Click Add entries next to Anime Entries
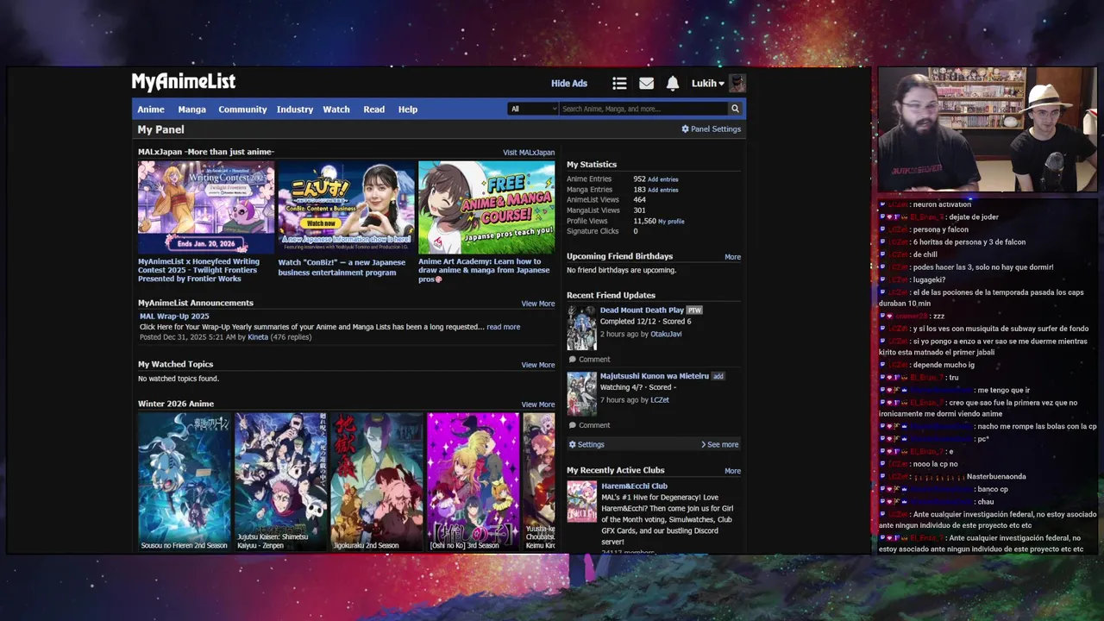This screenshot has height=621, width=1104. click(x=663, y=179)
